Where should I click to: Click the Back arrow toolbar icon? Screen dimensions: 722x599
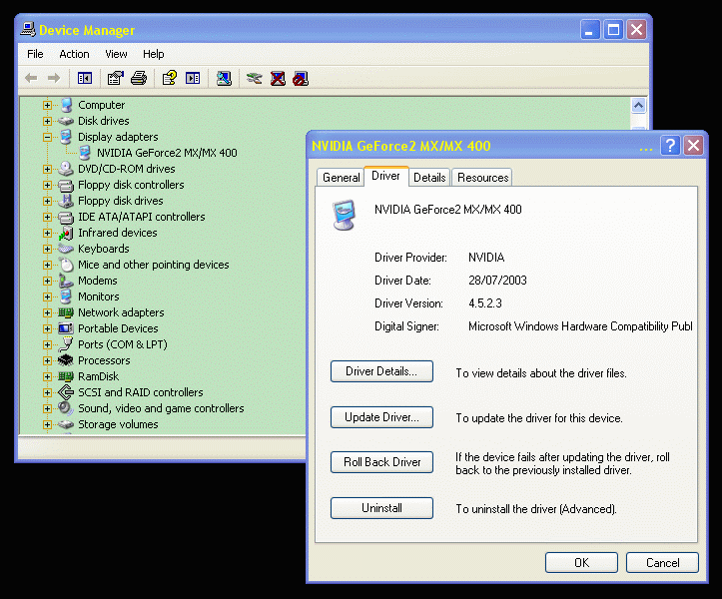31,78
